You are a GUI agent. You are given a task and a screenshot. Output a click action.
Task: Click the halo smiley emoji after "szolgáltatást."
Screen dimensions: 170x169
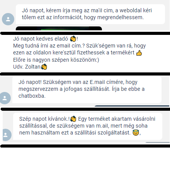pyautogui.click(x=136, y=133)
